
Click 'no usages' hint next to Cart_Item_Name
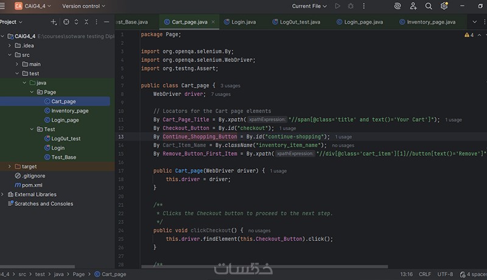[343, 145]
